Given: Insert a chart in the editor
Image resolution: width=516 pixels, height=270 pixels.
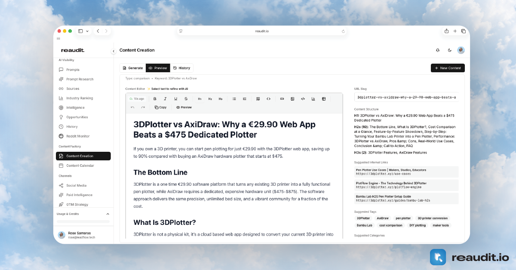Looking at the screenshot, I should tap(313, 99).
